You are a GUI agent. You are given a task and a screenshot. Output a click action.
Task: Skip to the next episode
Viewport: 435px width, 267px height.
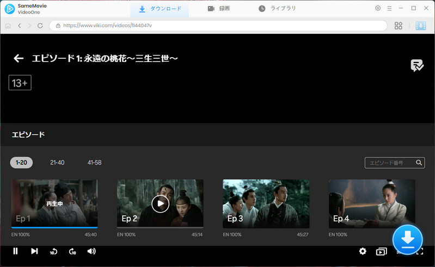coord(34,251)
